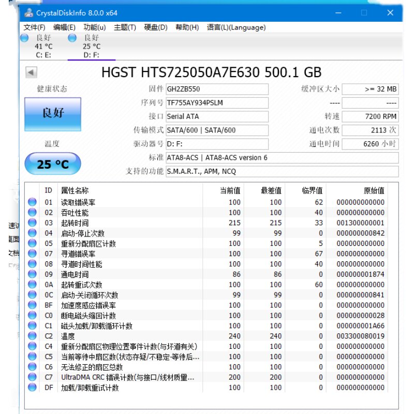Click raw value 000000001A66
414x414 pixels.
pos(360,326)
